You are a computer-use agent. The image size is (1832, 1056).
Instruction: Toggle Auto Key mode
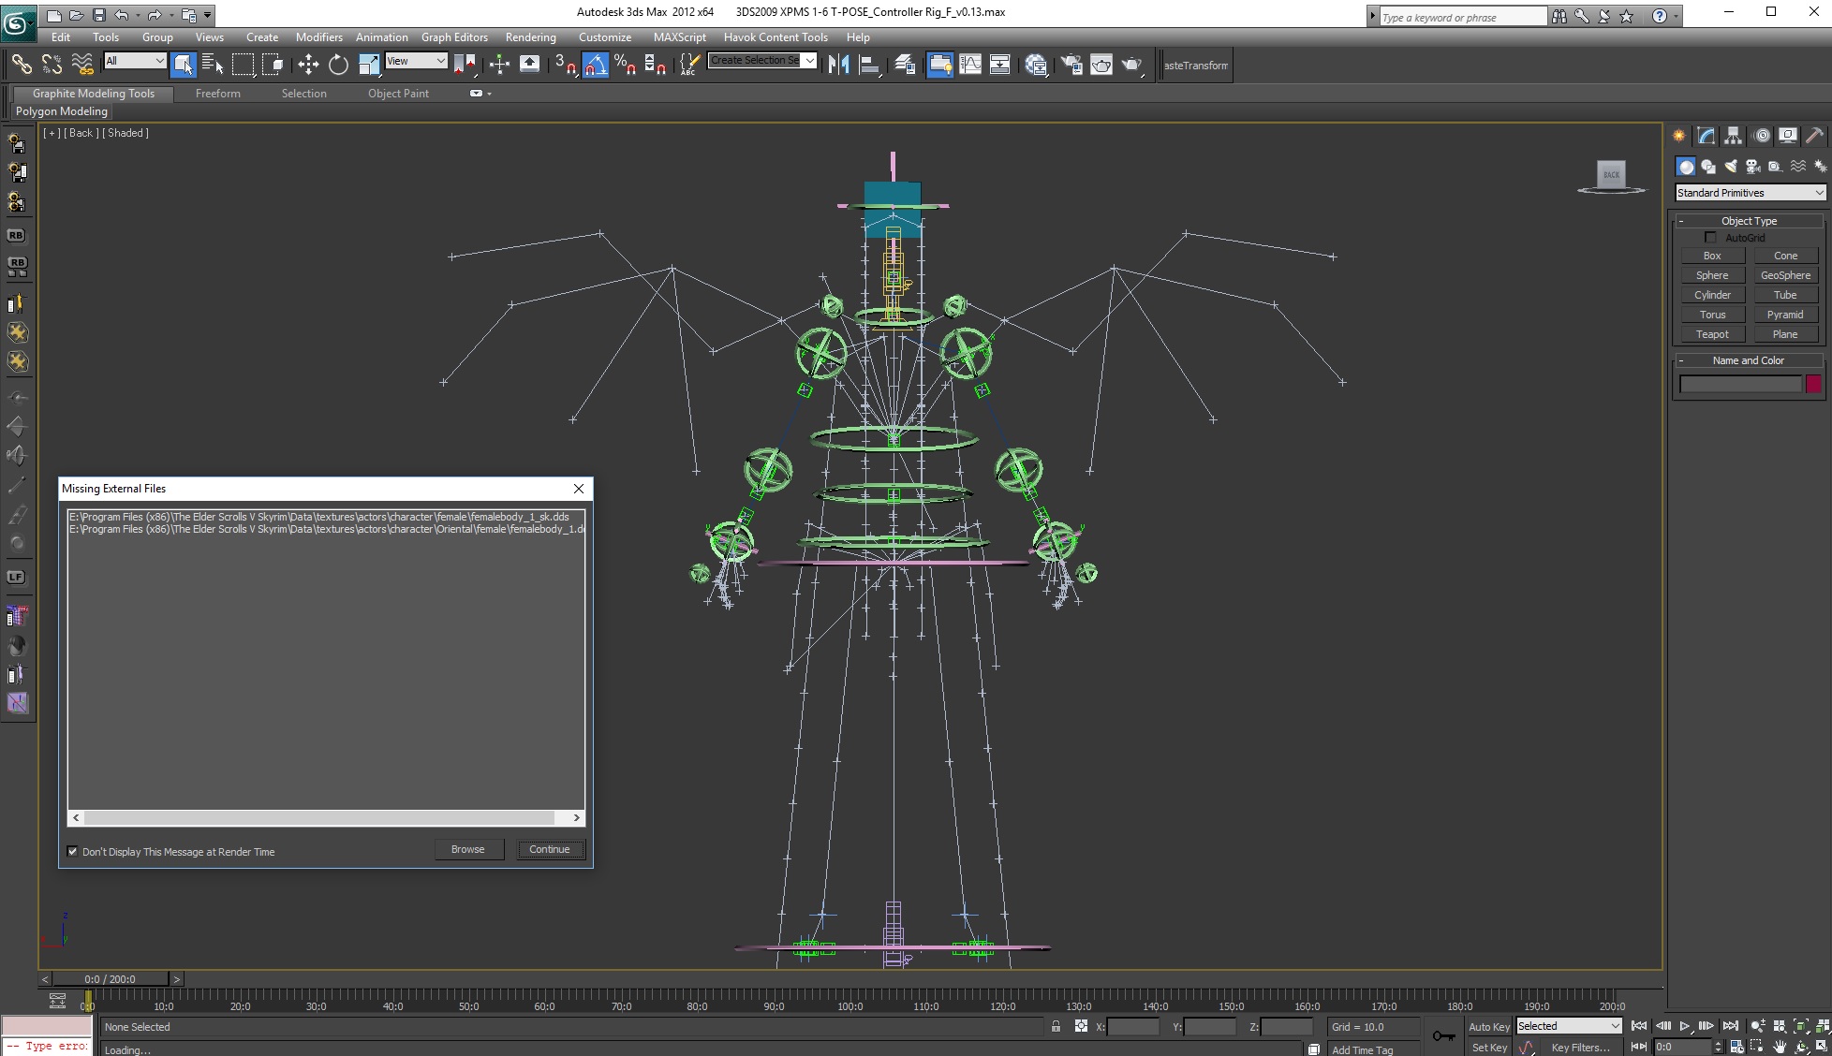pos(1488,1026)
